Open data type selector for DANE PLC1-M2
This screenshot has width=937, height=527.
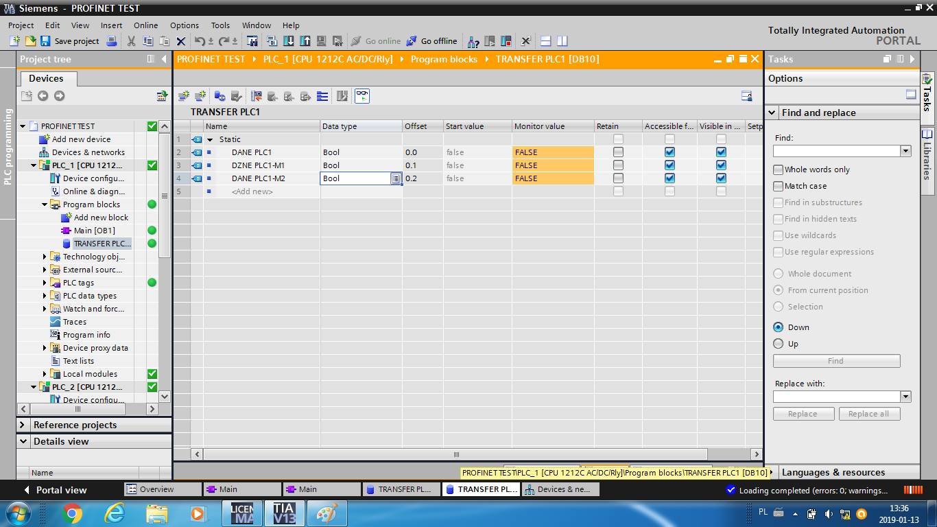pyautogui.click(x=396, y=178)
